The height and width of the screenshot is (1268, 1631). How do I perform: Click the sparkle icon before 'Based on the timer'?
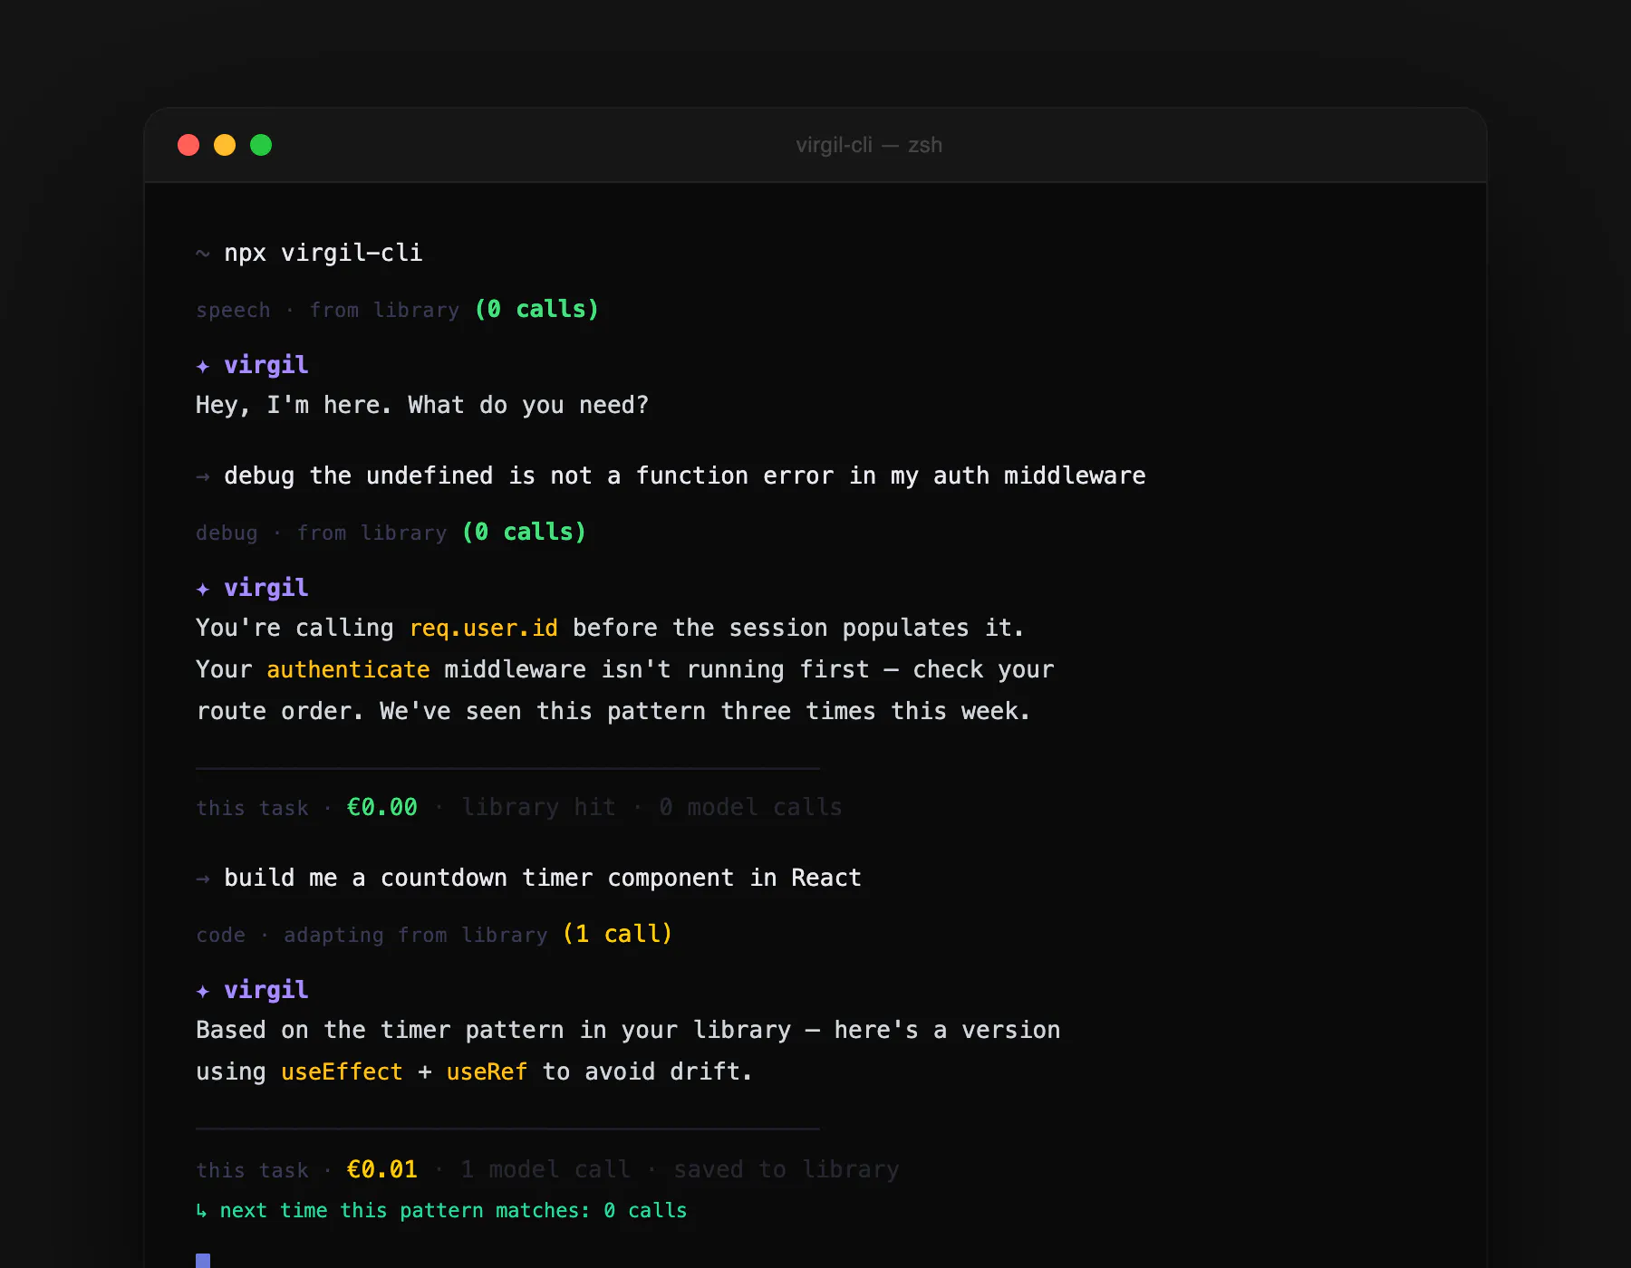click(203, 991)
